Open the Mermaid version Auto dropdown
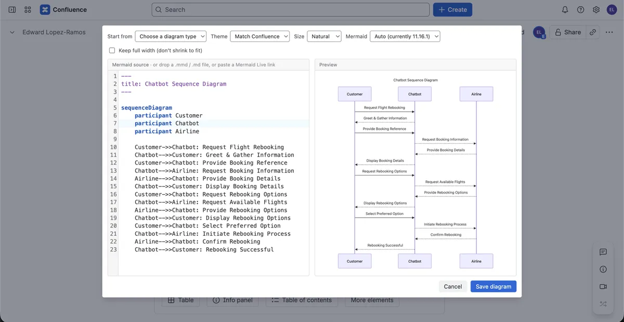The width and height of the screenshot is (624, 322). point(405,36)
